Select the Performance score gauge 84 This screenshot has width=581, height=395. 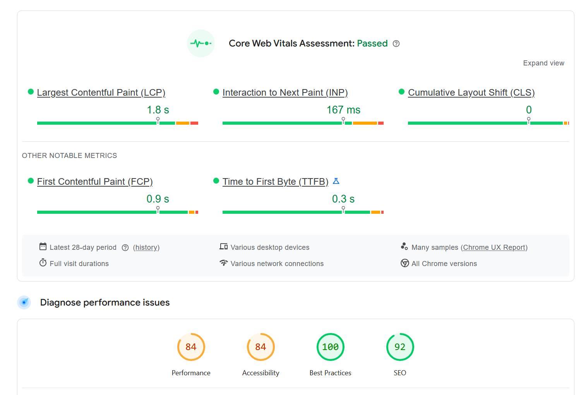191,347
